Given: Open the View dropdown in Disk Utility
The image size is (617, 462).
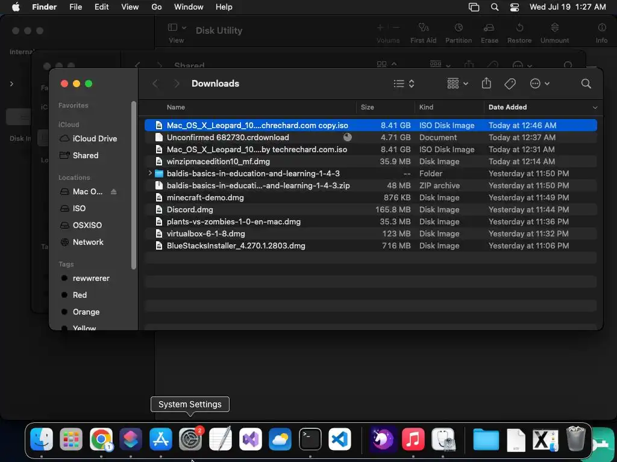Looking at the screenshot, I should coord(177,33).
